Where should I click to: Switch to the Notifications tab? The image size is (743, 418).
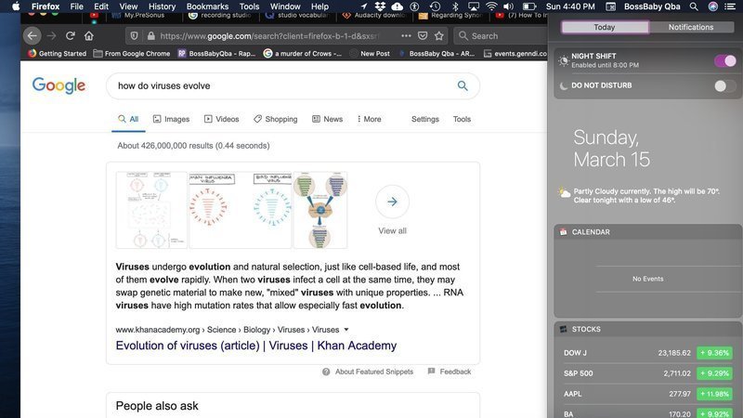(691, 27)
